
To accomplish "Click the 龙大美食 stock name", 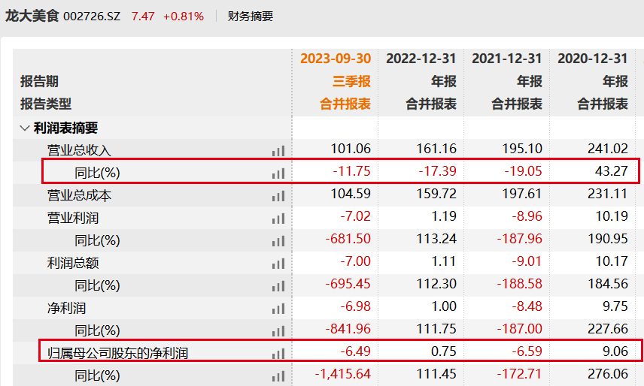I will 32,16.
